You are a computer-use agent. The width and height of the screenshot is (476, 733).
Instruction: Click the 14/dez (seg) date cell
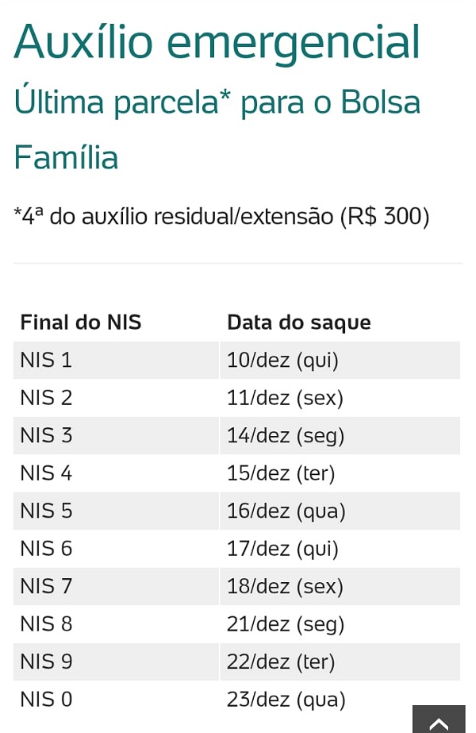pyautogui.click(x=340, y=435)
